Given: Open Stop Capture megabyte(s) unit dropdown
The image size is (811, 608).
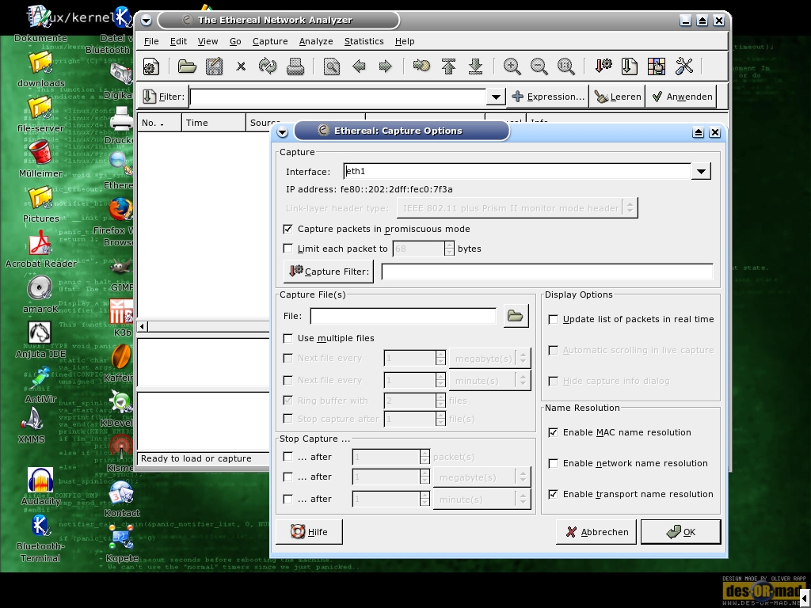Looking at the screenshot, I should pos(482,477).
